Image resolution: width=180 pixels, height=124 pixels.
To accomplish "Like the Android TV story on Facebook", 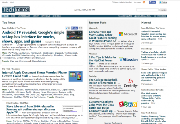I will point(74,28).
